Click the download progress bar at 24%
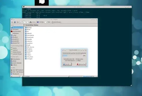Viewport: 142px width, 96px height. (x=73, y=56)
